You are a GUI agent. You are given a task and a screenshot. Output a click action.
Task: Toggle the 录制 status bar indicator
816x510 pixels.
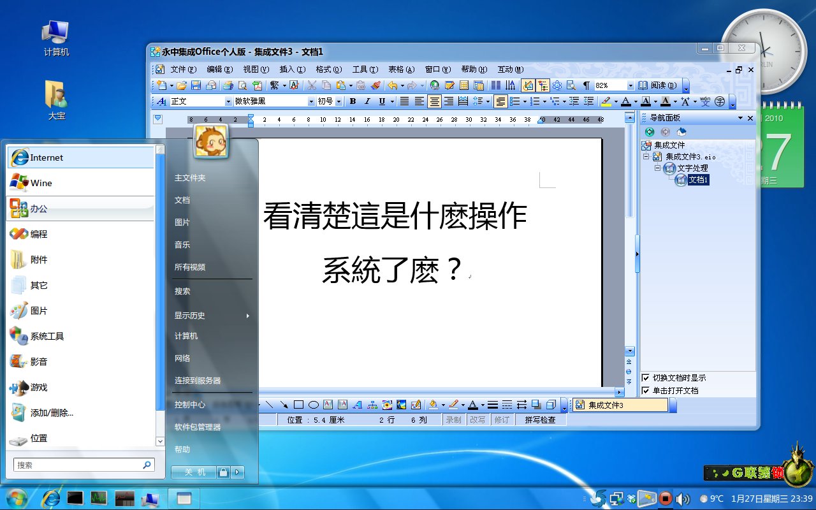[453, 419]
